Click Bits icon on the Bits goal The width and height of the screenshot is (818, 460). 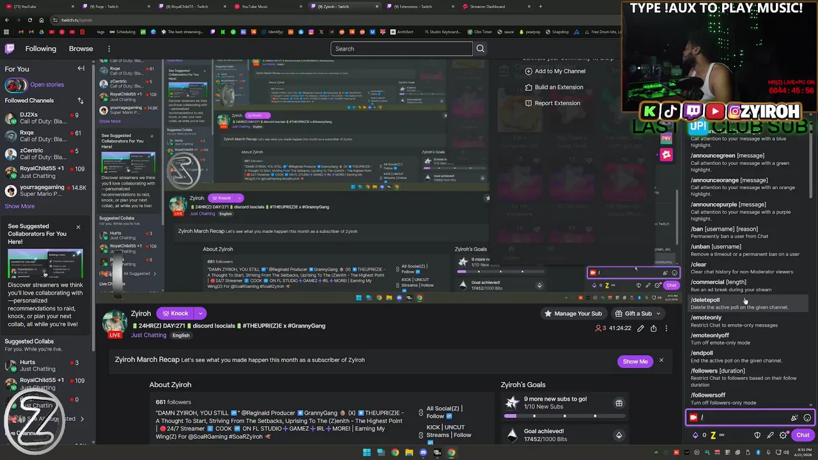619,436
